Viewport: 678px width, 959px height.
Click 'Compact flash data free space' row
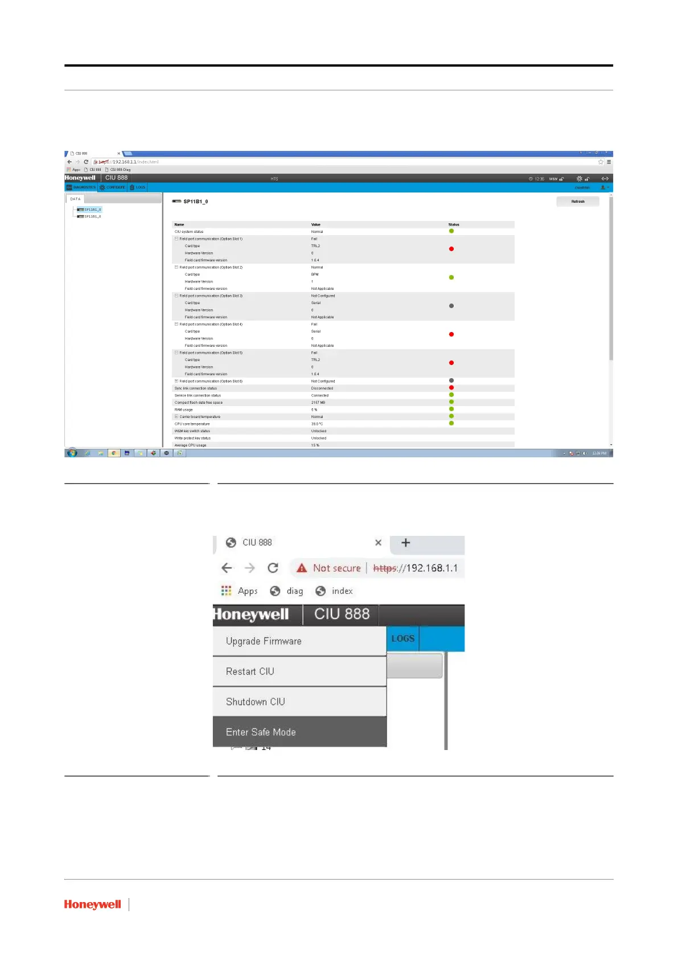pos(343,403)
